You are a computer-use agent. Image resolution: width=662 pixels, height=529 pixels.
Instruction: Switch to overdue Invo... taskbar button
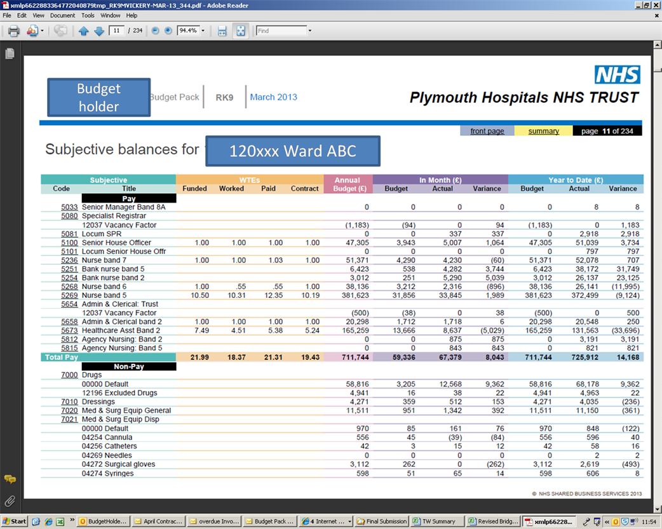tap(214, 521)
